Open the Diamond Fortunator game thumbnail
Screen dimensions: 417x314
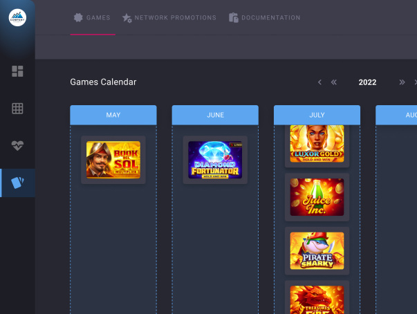(215, 160)
